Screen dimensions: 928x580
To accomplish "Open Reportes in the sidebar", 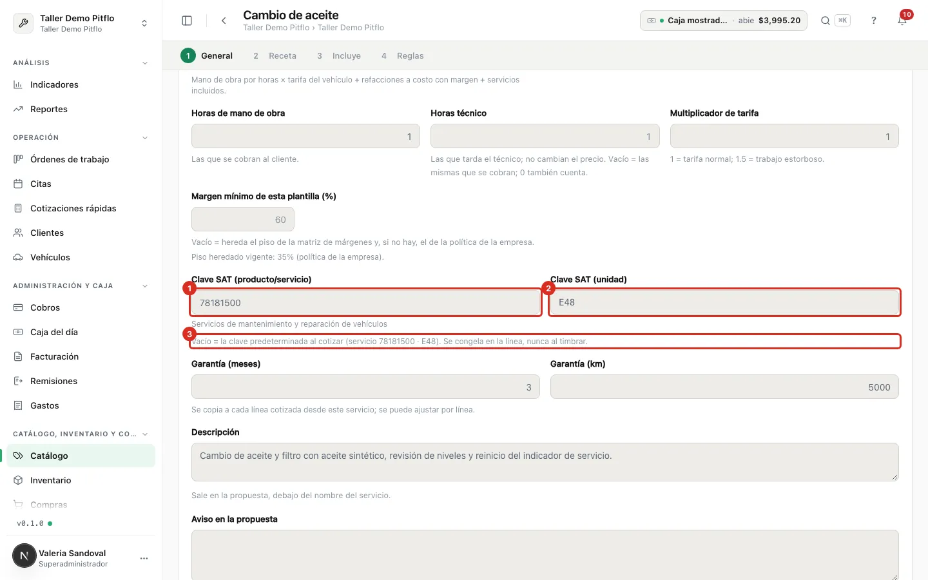I will 81,109.
